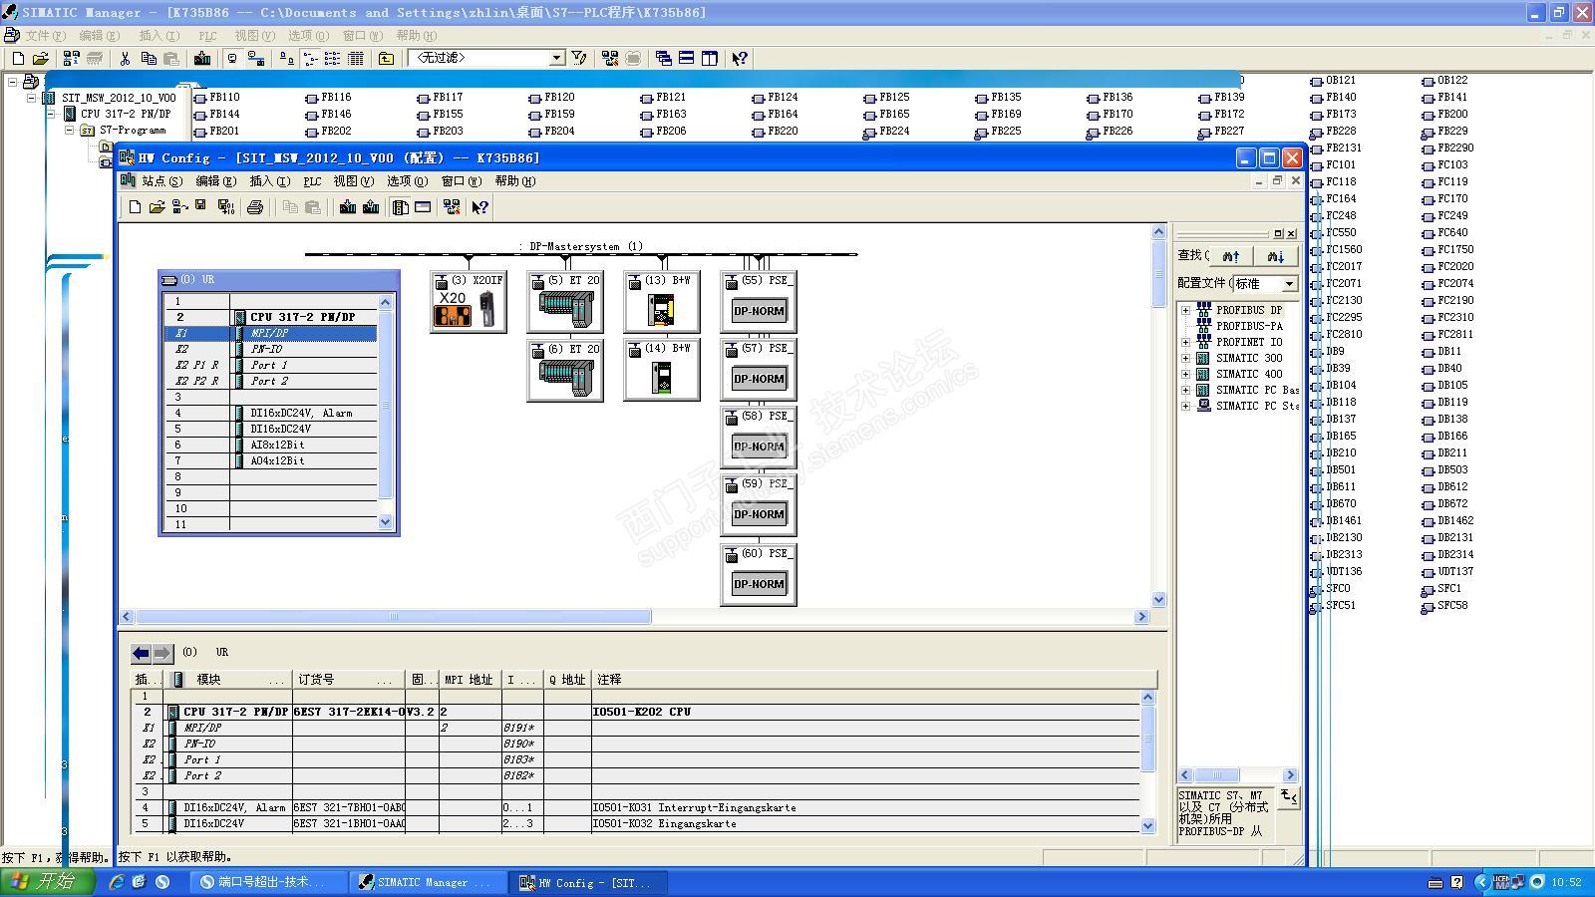Click the Internet Explorer quick launch icon
The image size is (1595, 897).
(x=117, y=882)
